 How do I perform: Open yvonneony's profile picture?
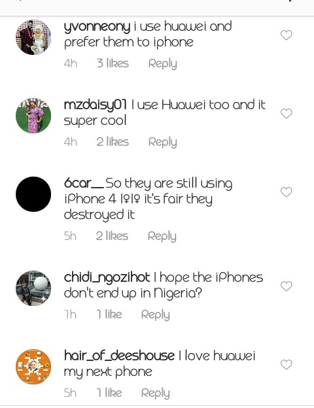(33, 37)
